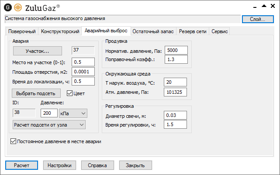
Task: Open the кПа pressure units dropdown
Action: point(73,113)
